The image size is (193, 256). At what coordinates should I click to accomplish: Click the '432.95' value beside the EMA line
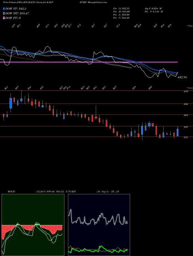(x=182, y=77)
